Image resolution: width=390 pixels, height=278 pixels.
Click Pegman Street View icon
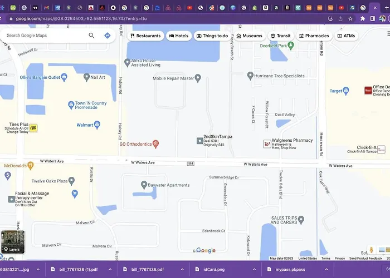coord(372,250)
